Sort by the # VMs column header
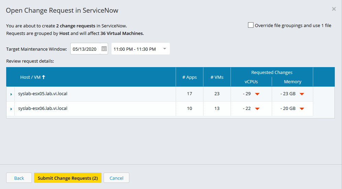 tap(217, 77)
